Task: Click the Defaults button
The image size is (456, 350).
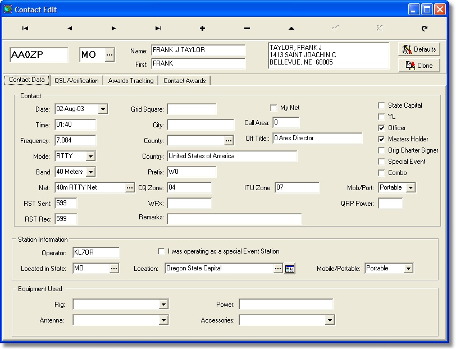Action: 419,50
